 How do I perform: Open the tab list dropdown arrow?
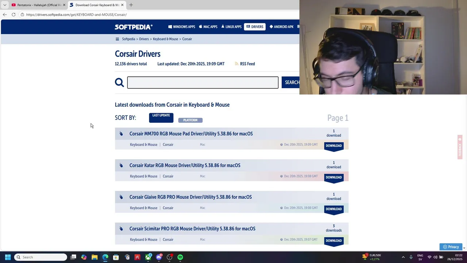pyautogui.click(x=4, y=5)
